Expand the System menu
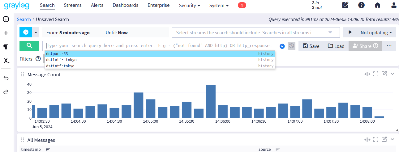 point(219,6)
